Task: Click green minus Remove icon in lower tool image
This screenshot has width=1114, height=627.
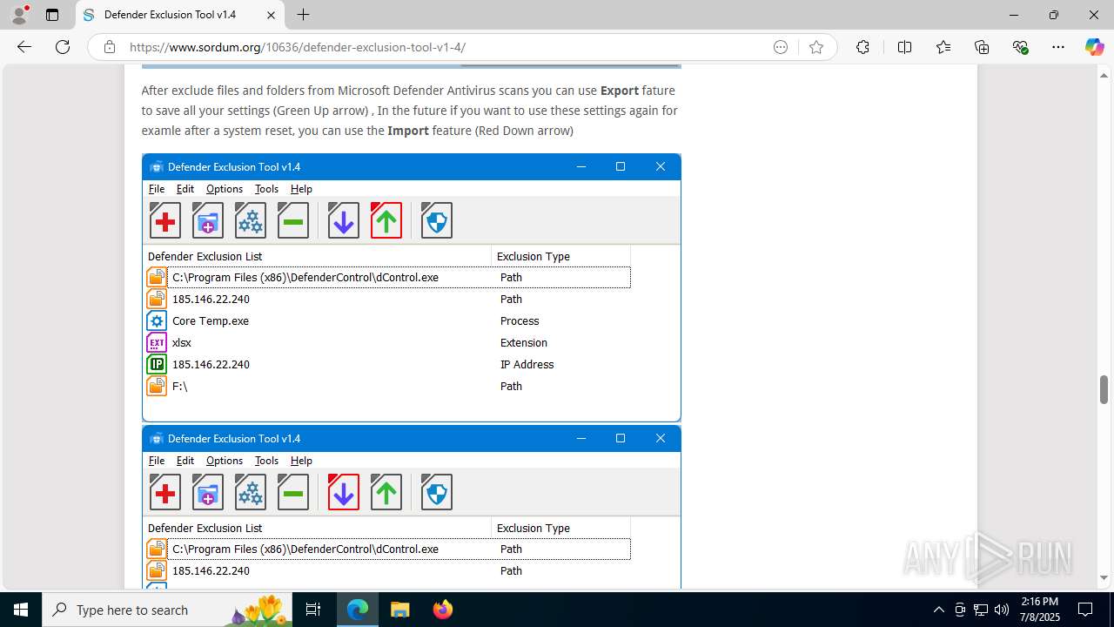Action: [292, 493]
